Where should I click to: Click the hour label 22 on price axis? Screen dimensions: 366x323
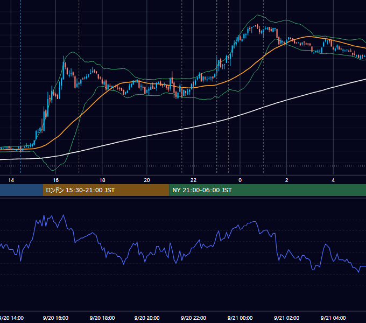pyautogui.click(x=193, y=180)
